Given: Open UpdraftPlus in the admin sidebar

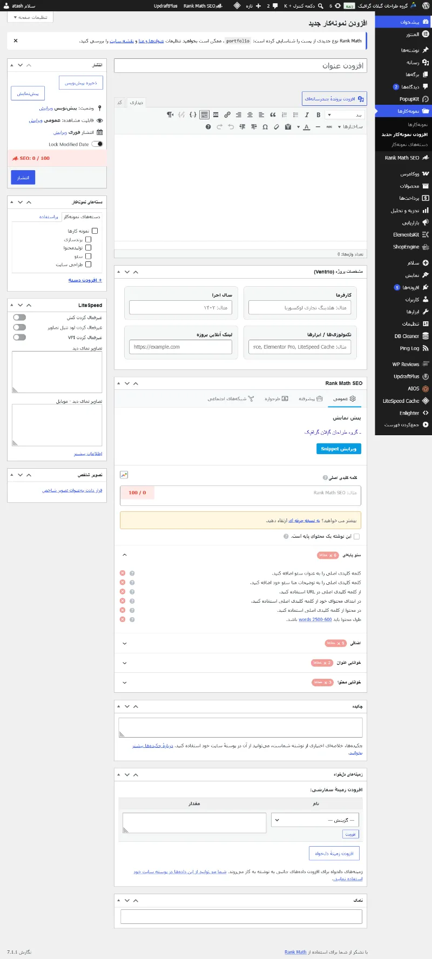Looking at the screenshot, I should pos(403,376).
